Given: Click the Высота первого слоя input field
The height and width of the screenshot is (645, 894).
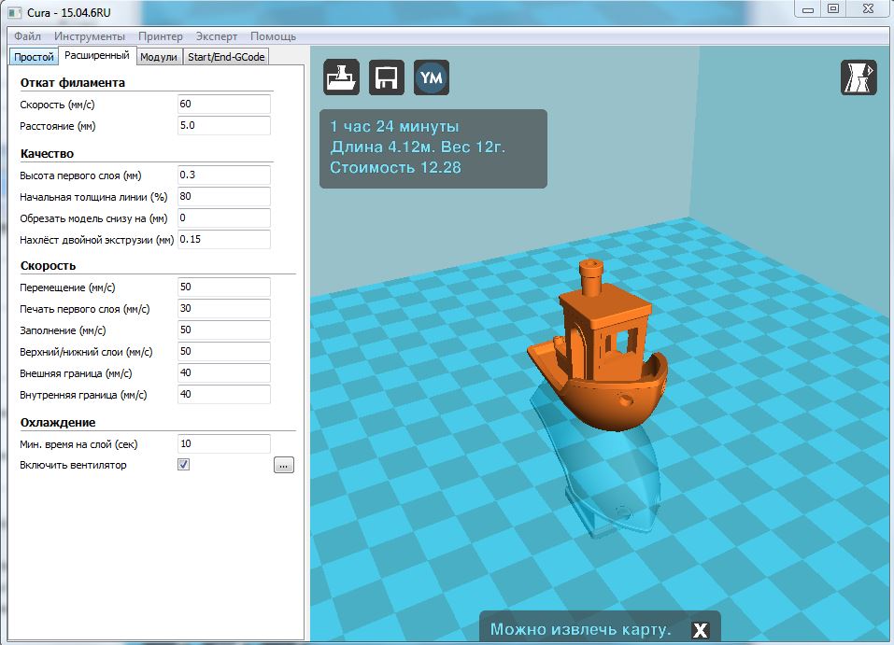Looking at the screenshot, I should click(223, 175).
